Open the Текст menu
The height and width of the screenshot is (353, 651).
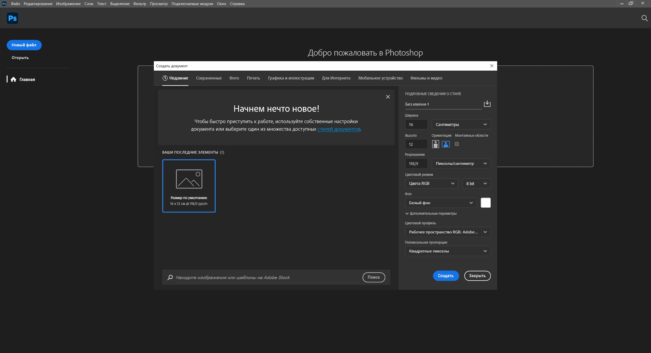click(102, 4)
